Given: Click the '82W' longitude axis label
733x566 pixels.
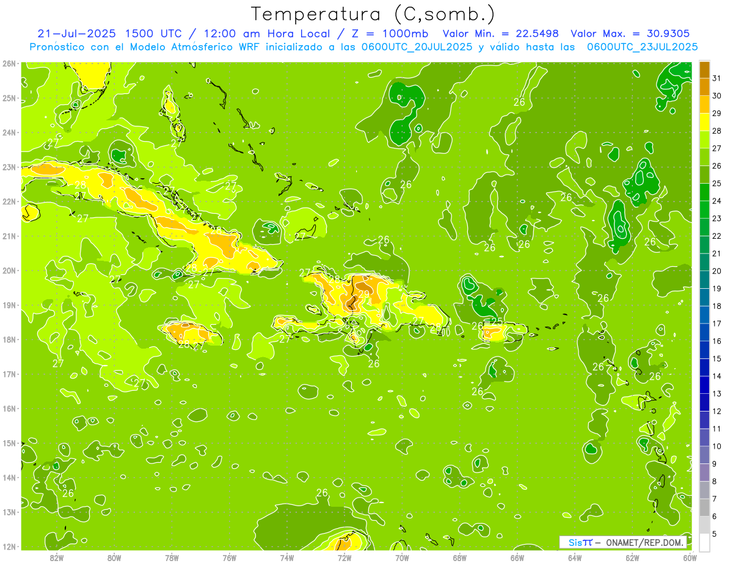Looking at the screenshot, I should (56, 557).
